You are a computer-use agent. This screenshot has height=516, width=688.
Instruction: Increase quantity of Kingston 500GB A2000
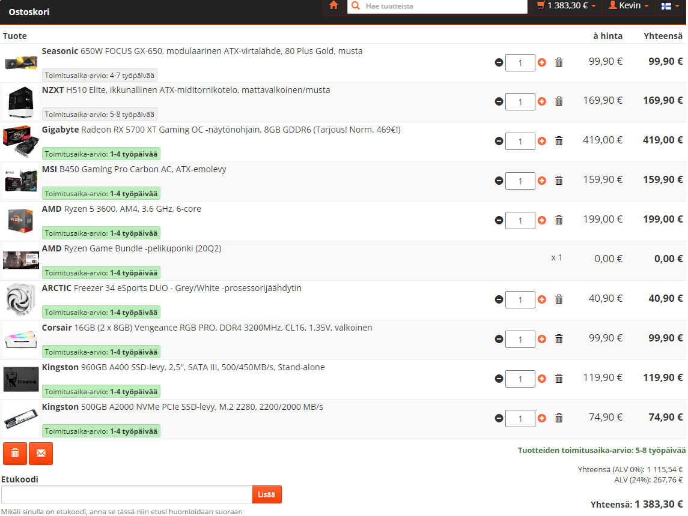pos(542,418)
